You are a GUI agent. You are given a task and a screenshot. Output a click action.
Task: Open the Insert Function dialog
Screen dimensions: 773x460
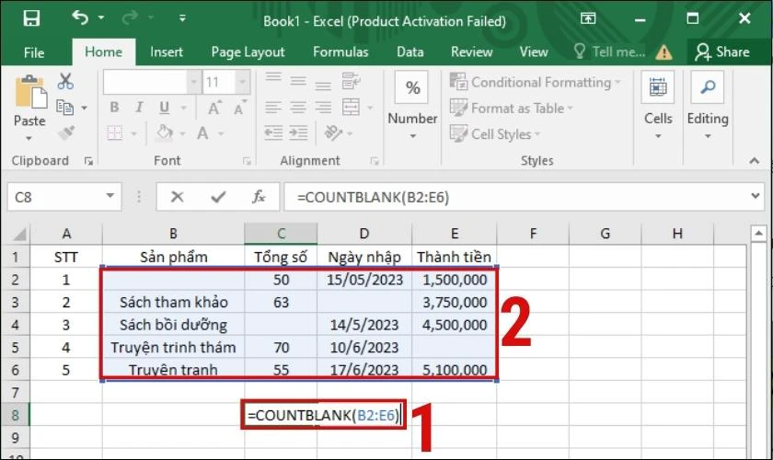click(259, 197)
